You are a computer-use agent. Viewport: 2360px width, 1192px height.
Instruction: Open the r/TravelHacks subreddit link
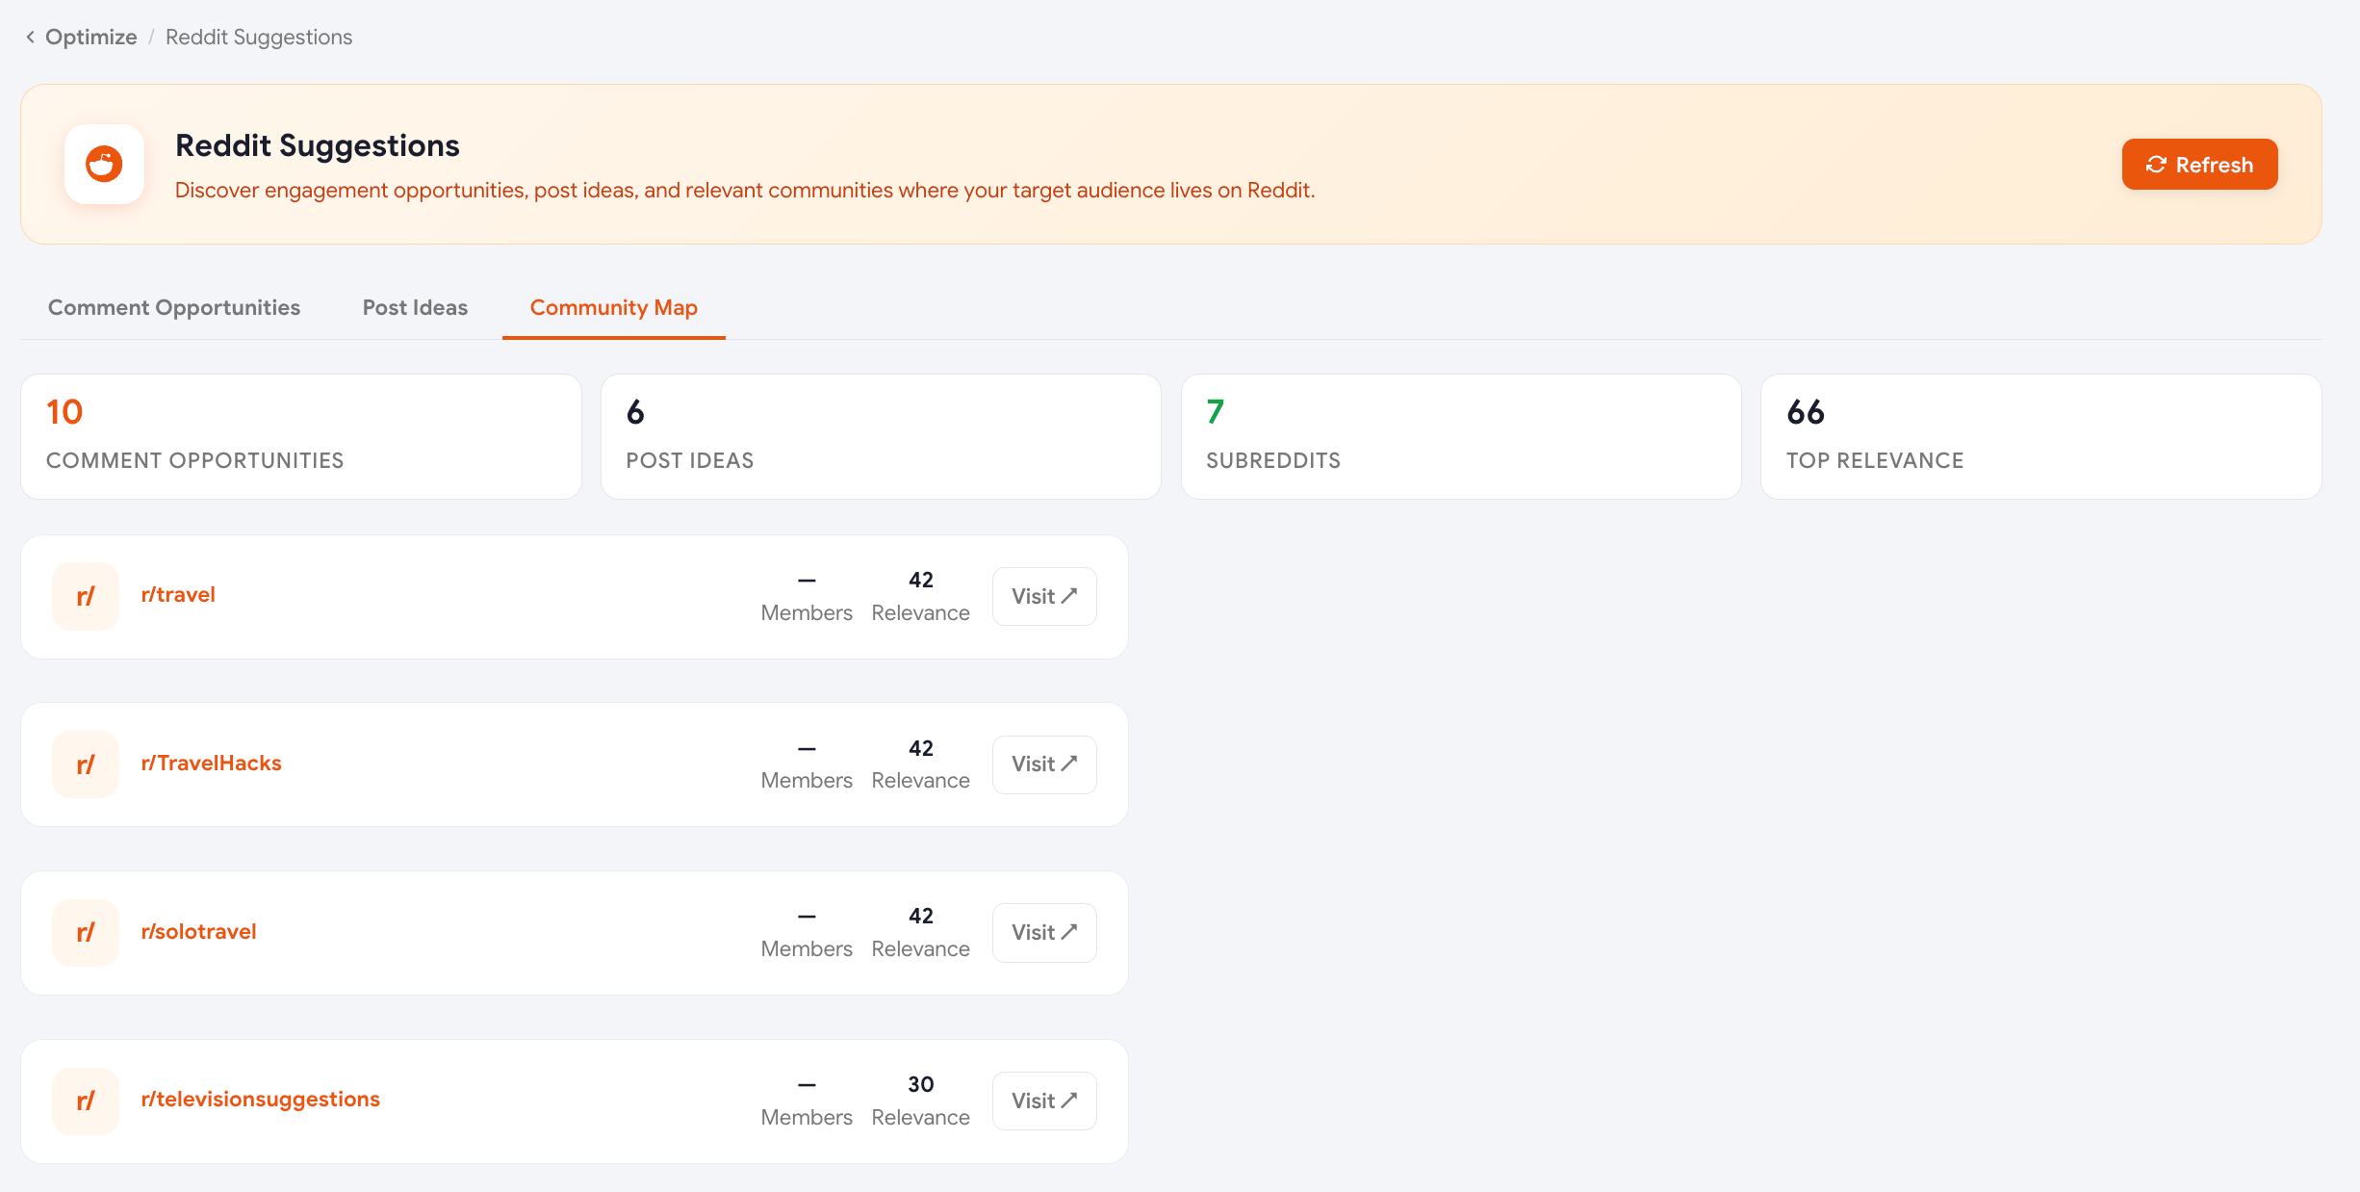(211, 764)
